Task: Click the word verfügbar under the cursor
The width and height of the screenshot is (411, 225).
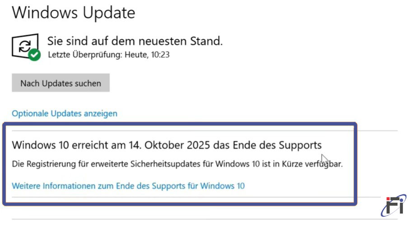Action: 323,164
